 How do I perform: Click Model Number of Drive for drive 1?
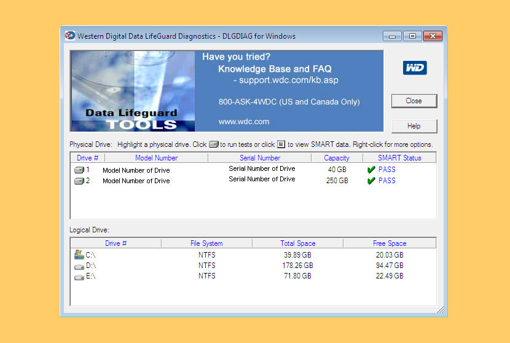click(x=136, y=170)
